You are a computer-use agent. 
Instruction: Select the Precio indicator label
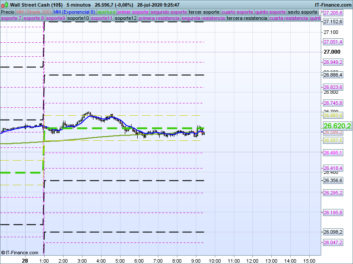(8, 12)
